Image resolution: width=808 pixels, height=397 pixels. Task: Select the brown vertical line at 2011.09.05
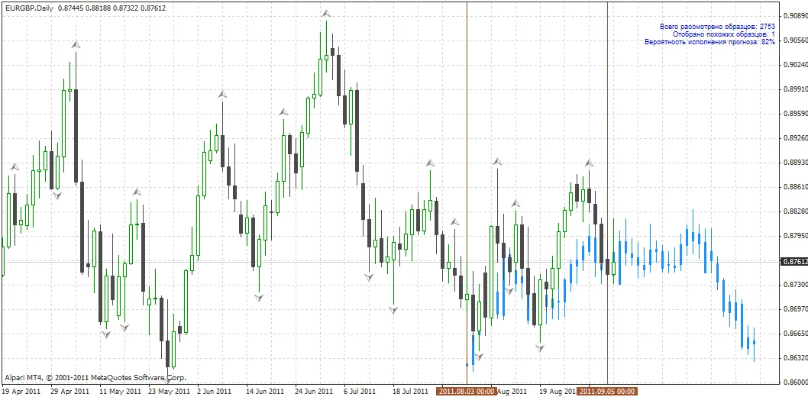tap(608, 193)
